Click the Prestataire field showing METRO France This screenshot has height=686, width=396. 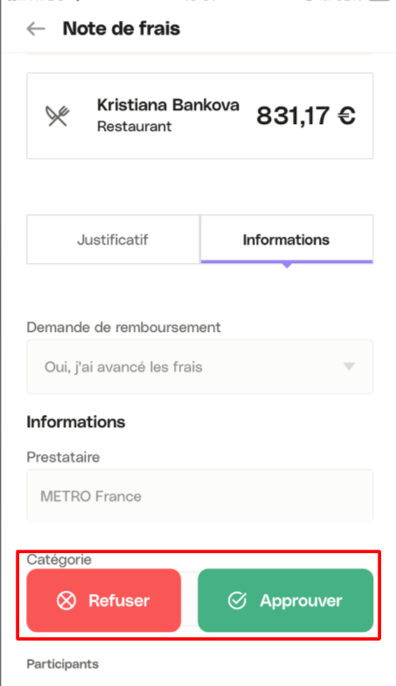click(x=200, y=496)
